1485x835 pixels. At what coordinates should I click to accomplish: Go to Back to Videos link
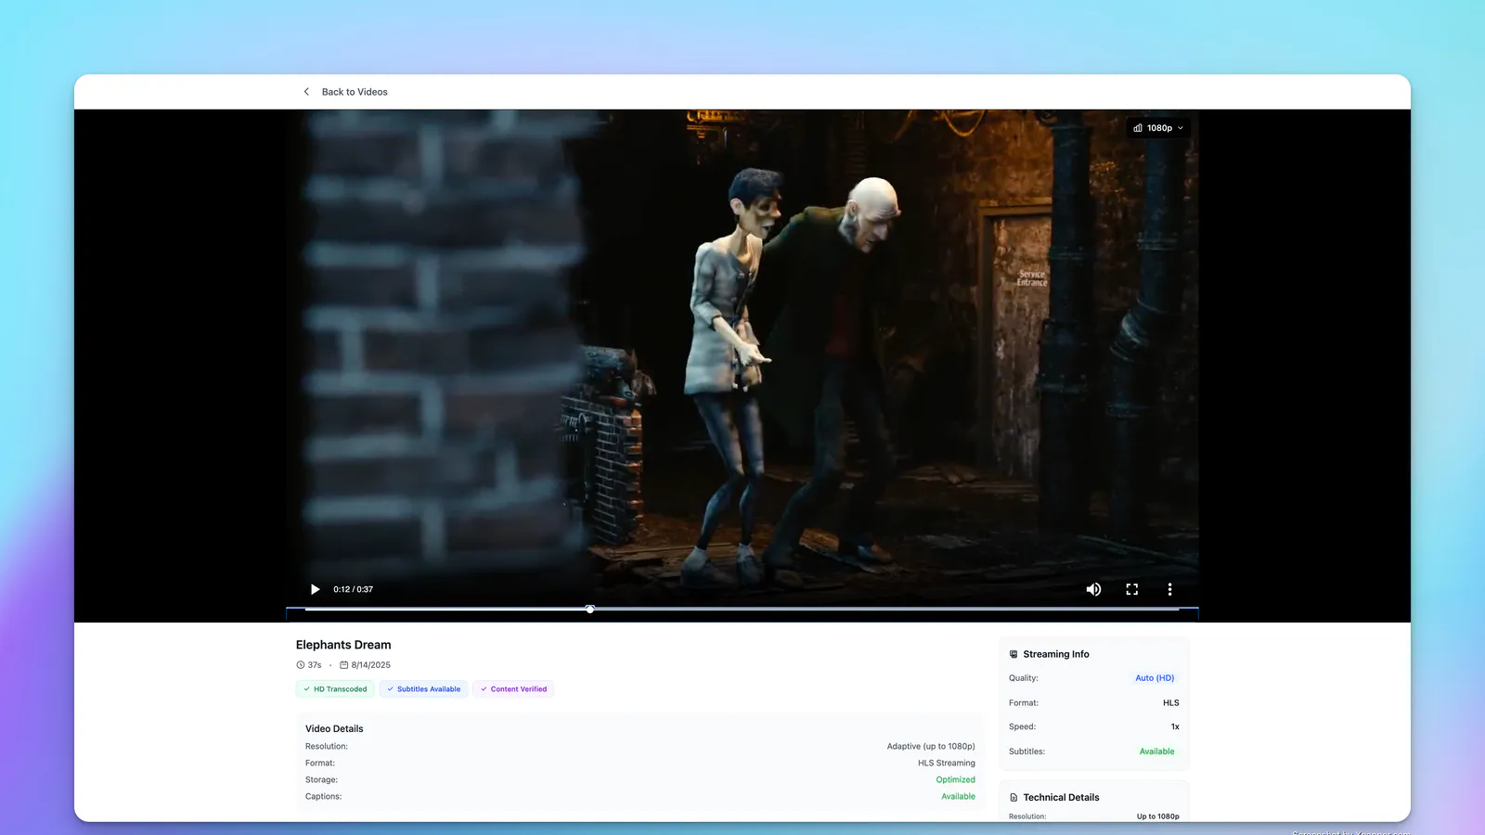click(355, 92)
